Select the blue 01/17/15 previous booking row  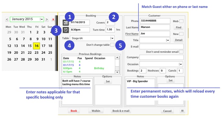(x=89, y=65)
